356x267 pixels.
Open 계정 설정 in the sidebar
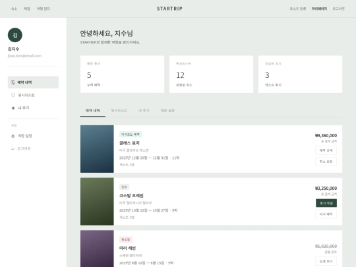tap(33, 136)
